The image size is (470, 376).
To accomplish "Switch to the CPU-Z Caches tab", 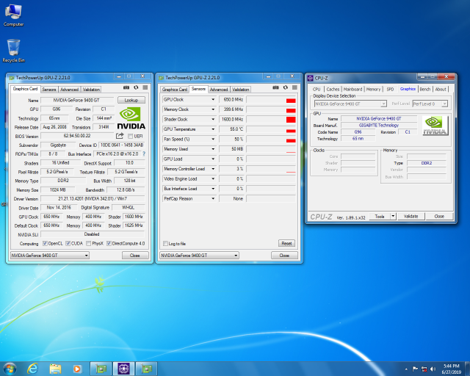I will [333, 89].
